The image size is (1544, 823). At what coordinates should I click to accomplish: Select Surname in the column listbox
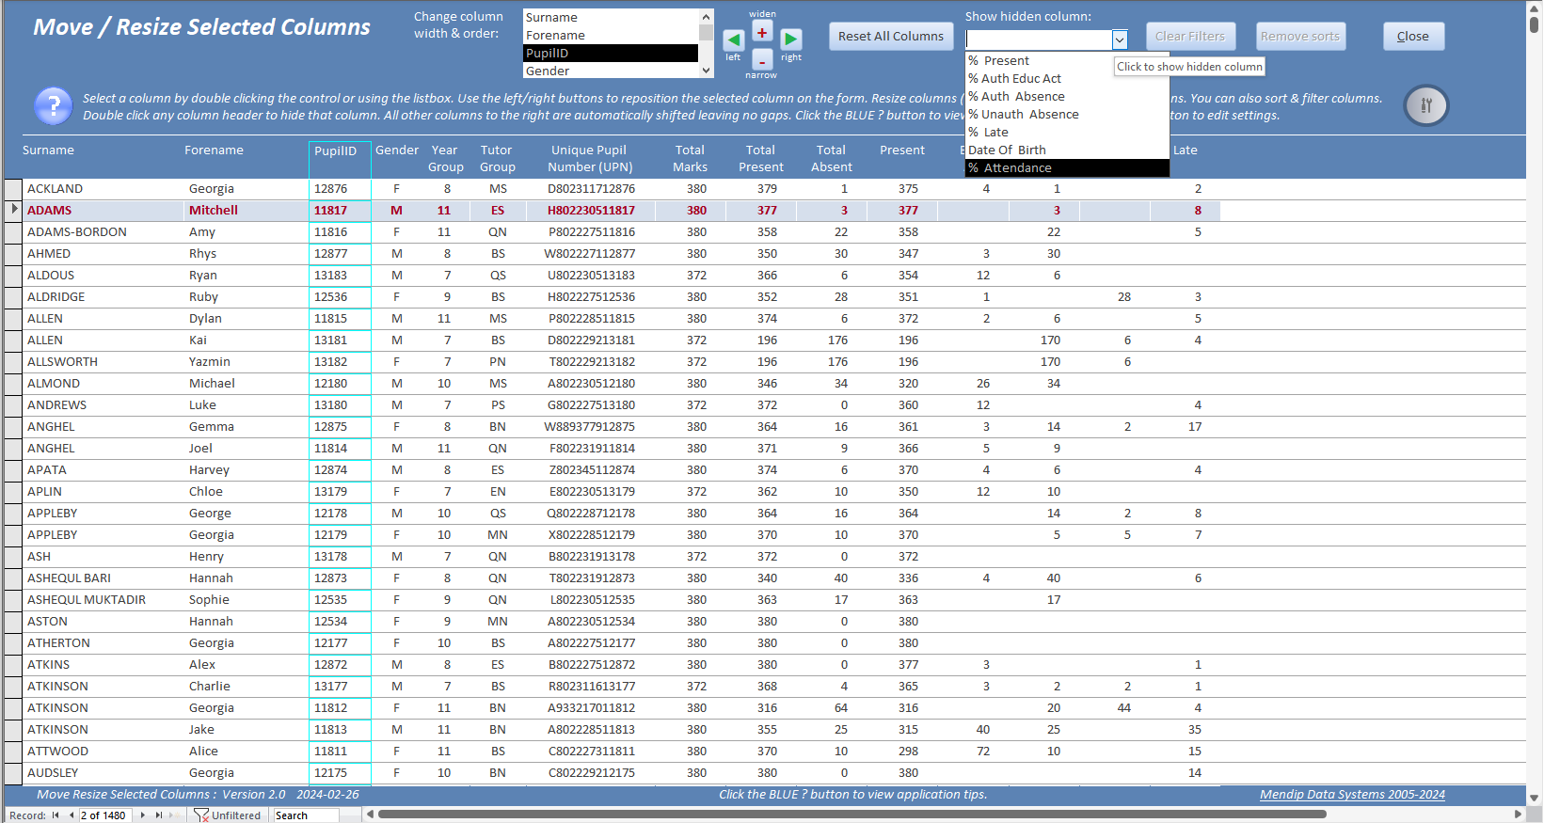[611, 17]
